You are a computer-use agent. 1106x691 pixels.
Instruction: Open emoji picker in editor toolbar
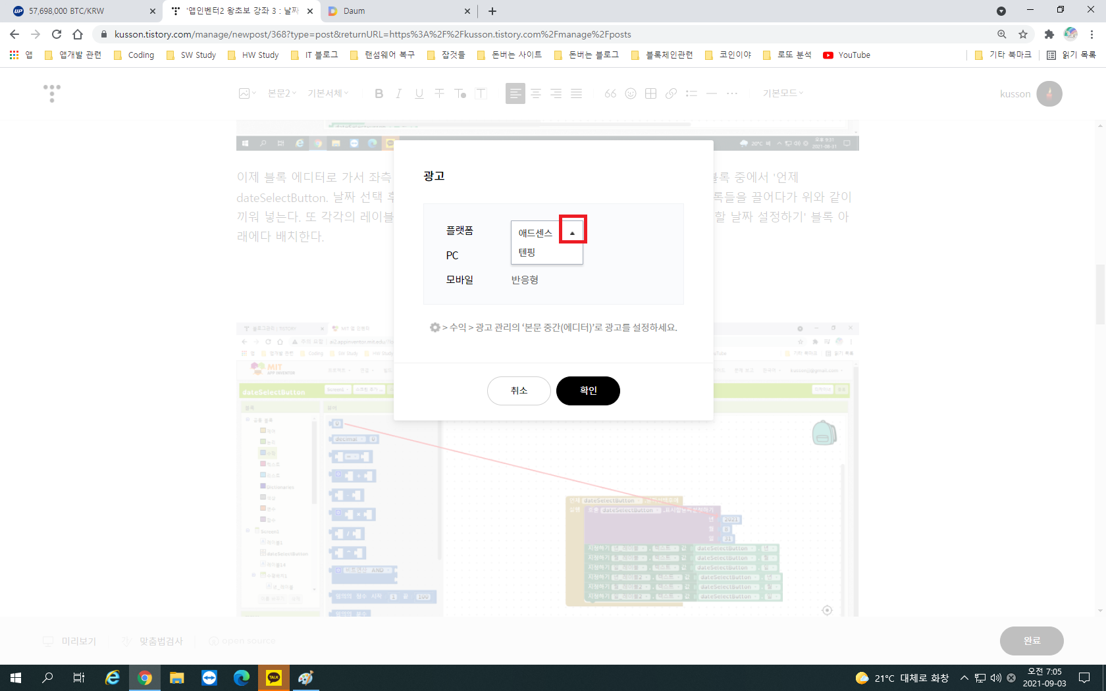631,93
